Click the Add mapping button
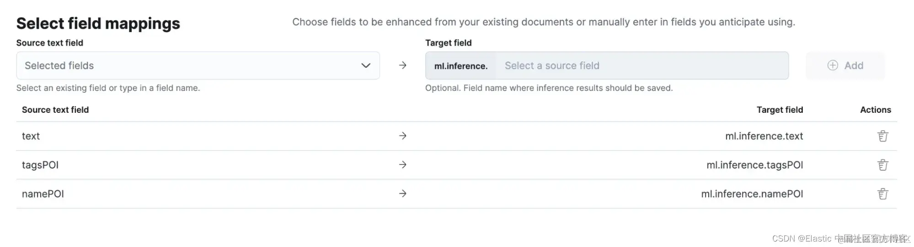The height and width of the screenshot is (247, 914). pos(845,66)
